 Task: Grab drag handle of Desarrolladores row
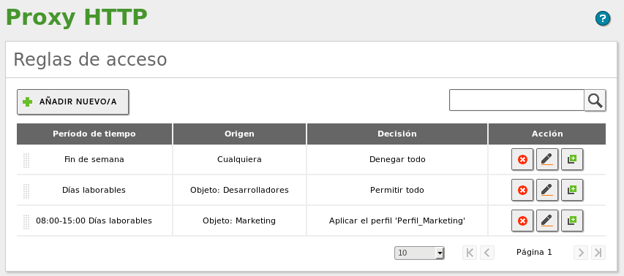(x=26, y=191)
